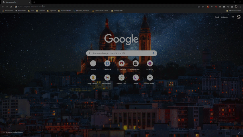Start voice search with microphone icon
The image size is (243, 137).
pyautogui.click(x=153, y=53)
